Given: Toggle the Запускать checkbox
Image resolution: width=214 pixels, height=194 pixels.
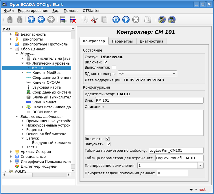Looking at the screenshot, I should pos(109,144).
